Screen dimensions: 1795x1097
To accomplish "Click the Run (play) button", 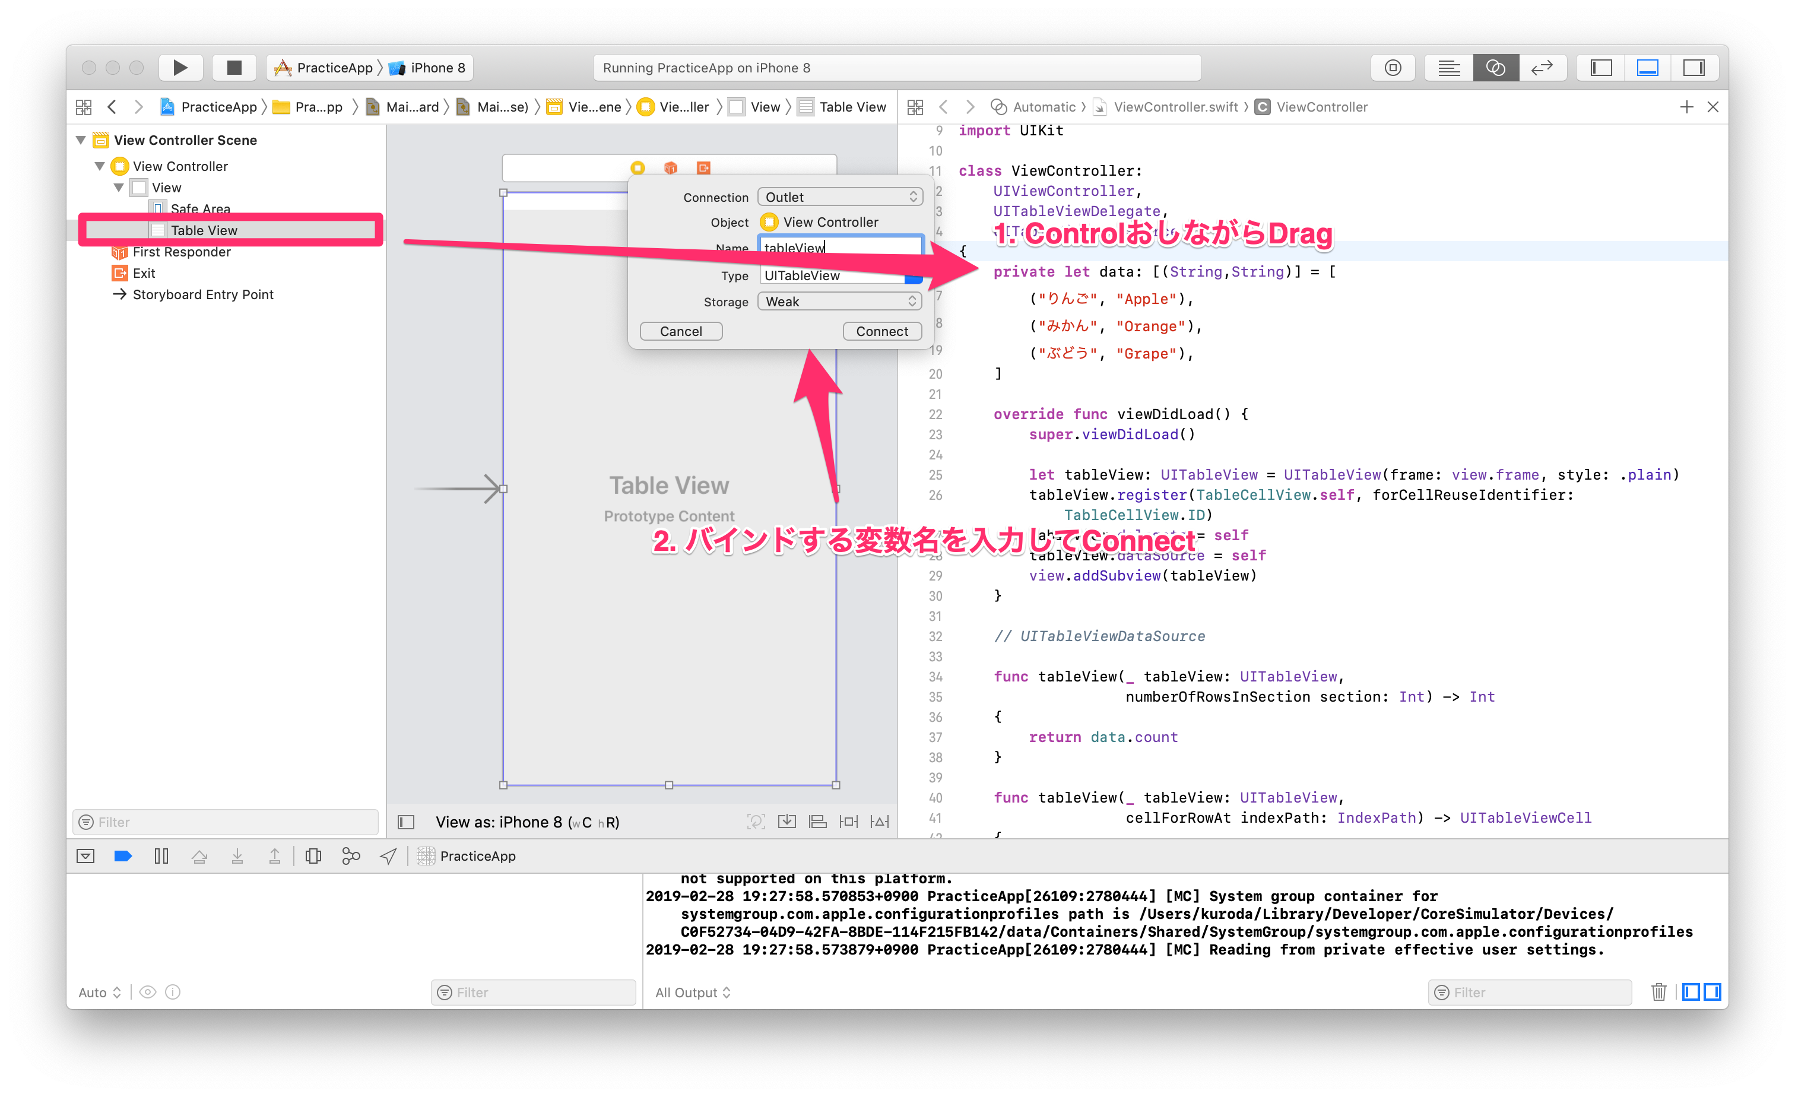I will 180,68.
